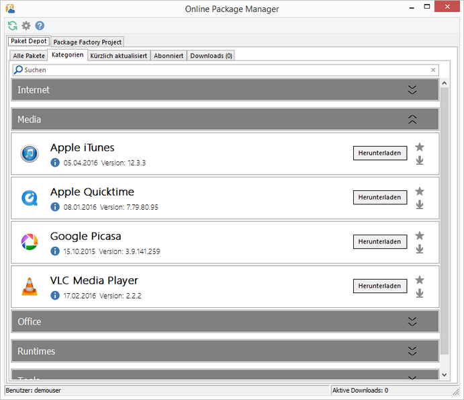
Task: Click the green refresh icon in toolbar
Action: 13,26
